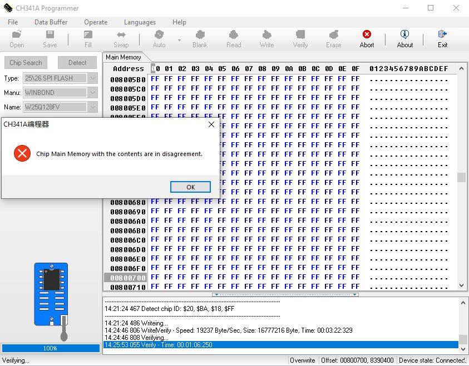Open the Data Buffer menu

click(x=51, y=22)
